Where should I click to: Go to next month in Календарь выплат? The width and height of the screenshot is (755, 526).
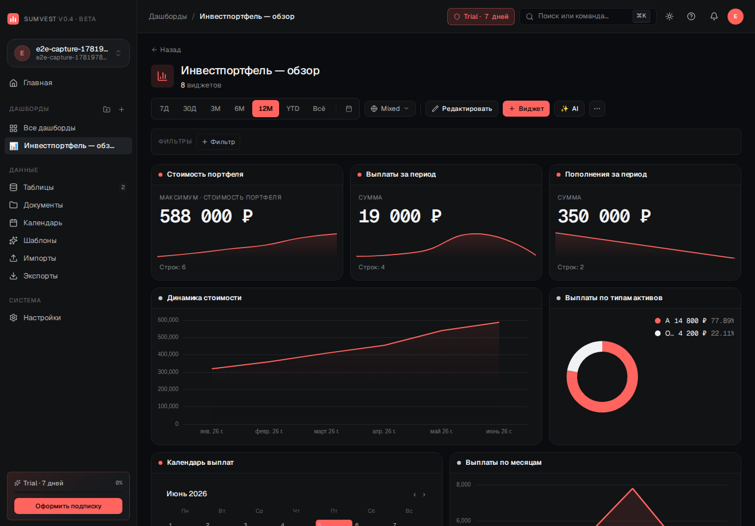coord(424,495)
